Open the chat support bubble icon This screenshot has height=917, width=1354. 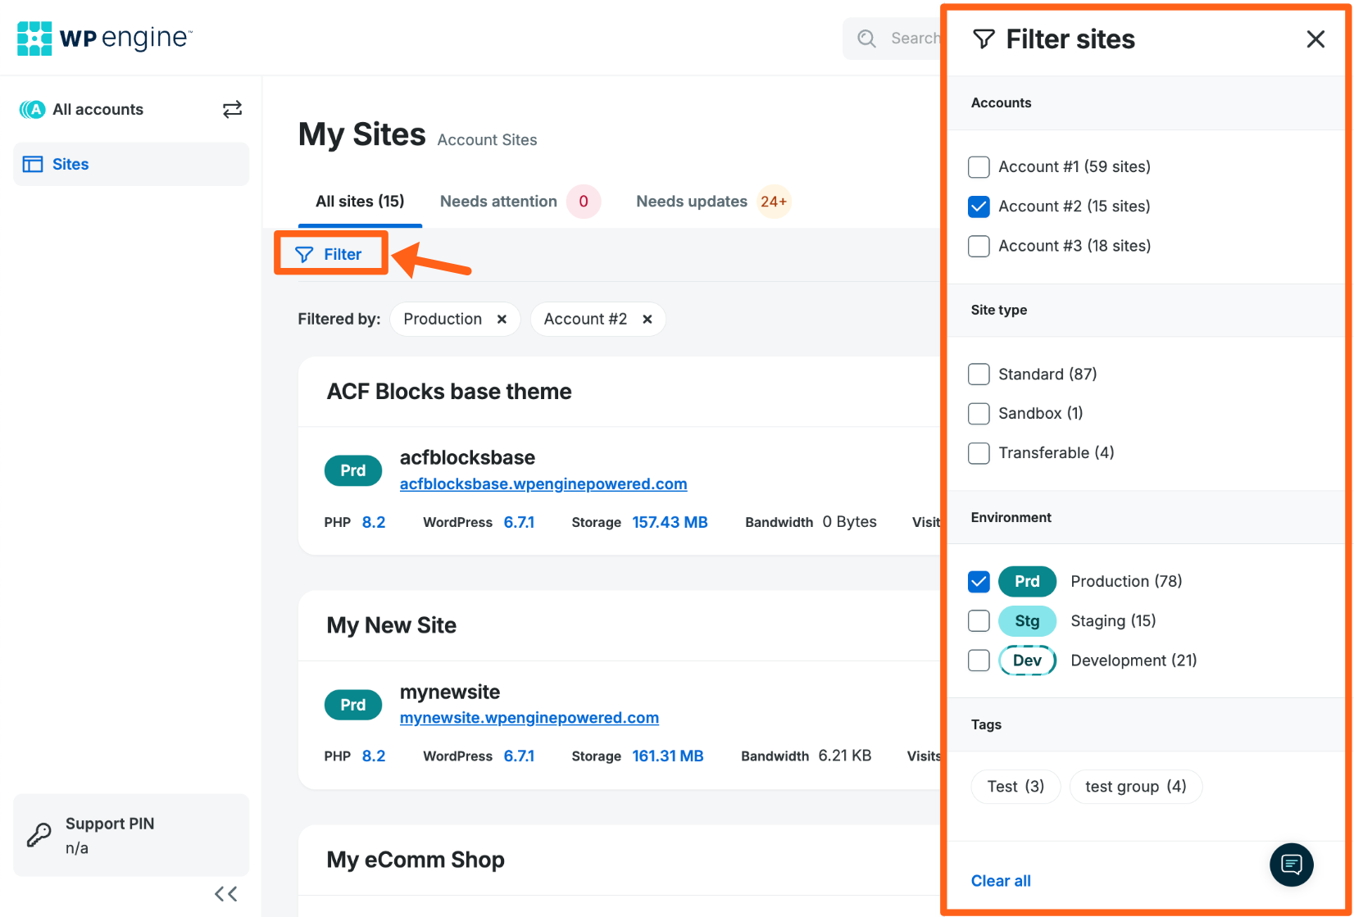[x=1292, y=865]
